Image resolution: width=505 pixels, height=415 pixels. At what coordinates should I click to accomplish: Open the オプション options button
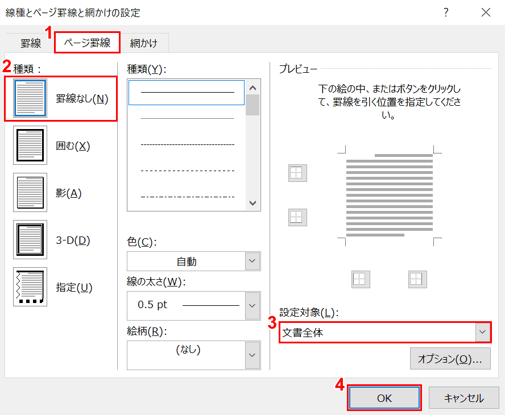[450, 359]
